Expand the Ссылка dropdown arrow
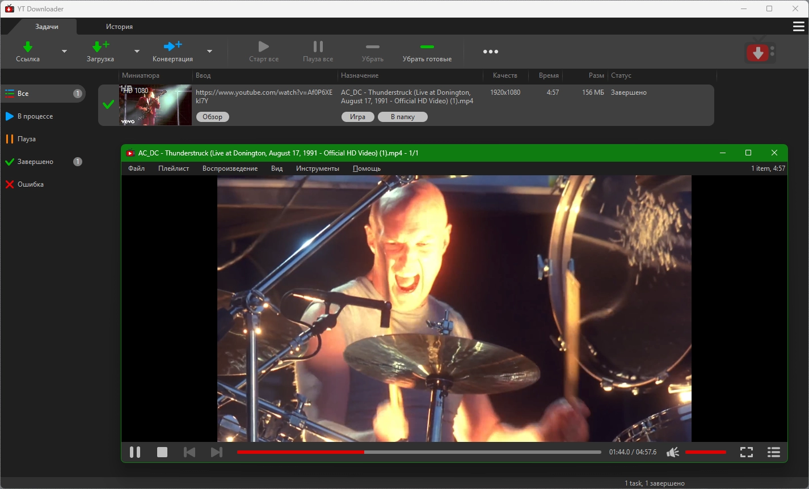 [64, 52]
